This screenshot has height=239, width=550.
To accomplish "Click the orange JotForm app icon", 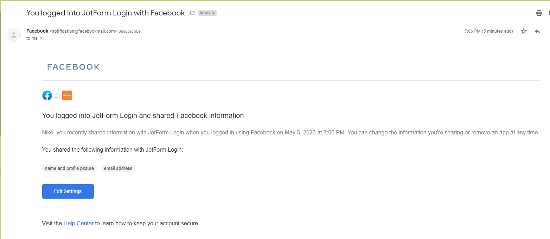I will [x=67, y=95].
